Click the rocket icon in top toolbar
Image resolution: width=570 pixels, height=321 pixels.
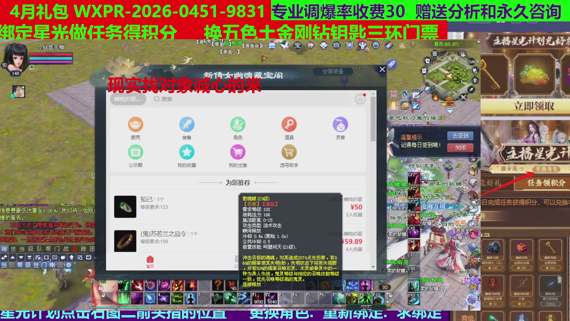click(x=389, y=45)
